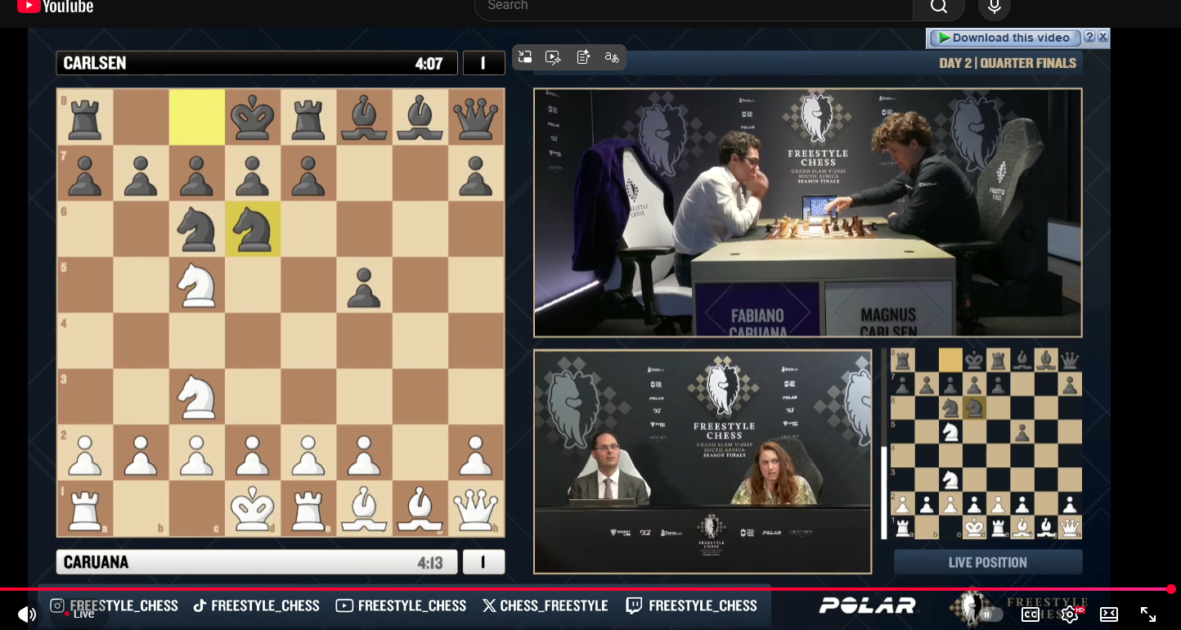Click the POLAR sponsor logo text

(868, 606)
